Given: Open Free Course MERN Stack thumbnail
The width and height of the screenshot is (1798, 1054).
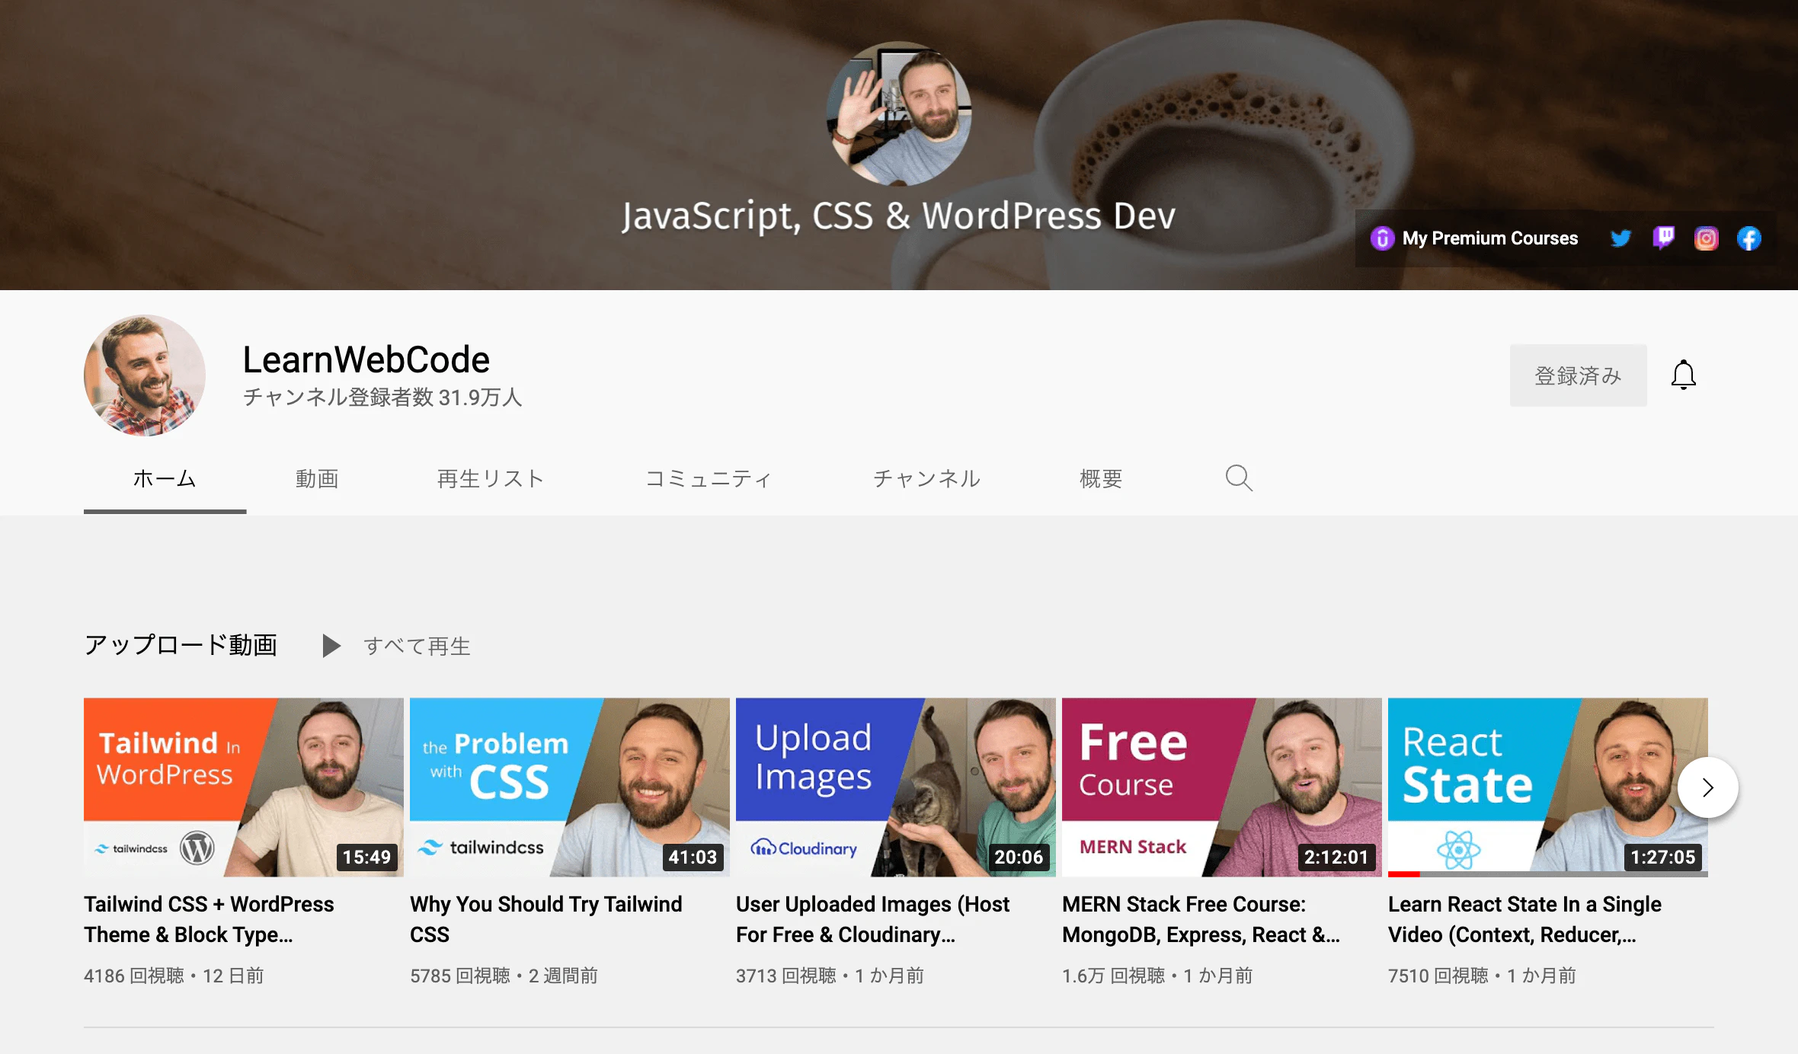Looking at the screenshot, I should coord(1222,787).
